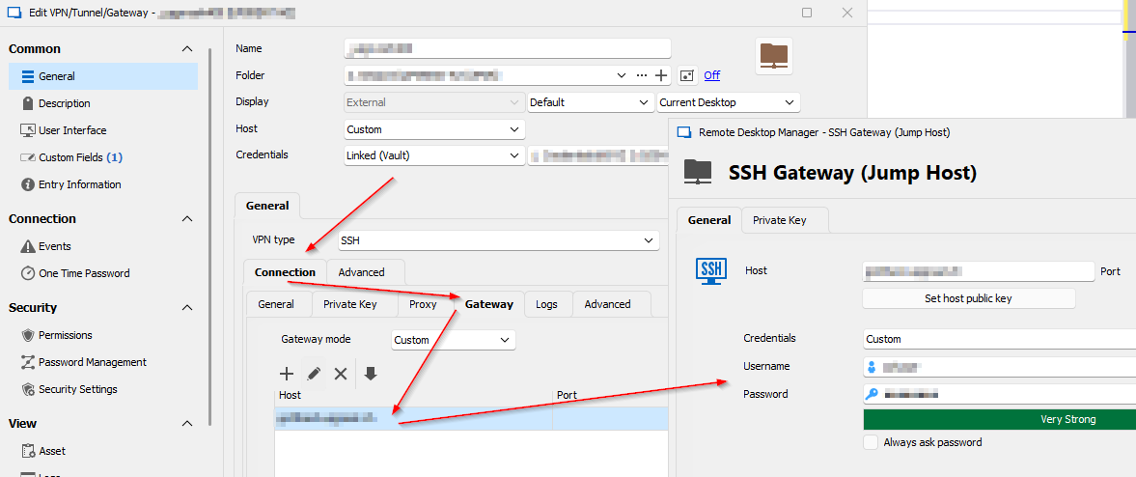1136x477 pixels.
Task: Select the top General tab above VPN type
Action: [267, 206]
